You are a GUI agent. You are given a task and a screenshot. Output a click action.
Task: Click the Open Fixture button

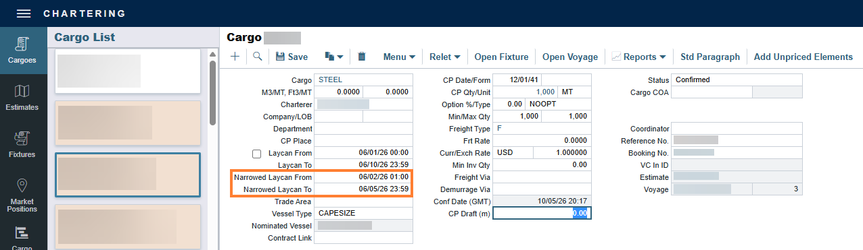coord(501,57)
